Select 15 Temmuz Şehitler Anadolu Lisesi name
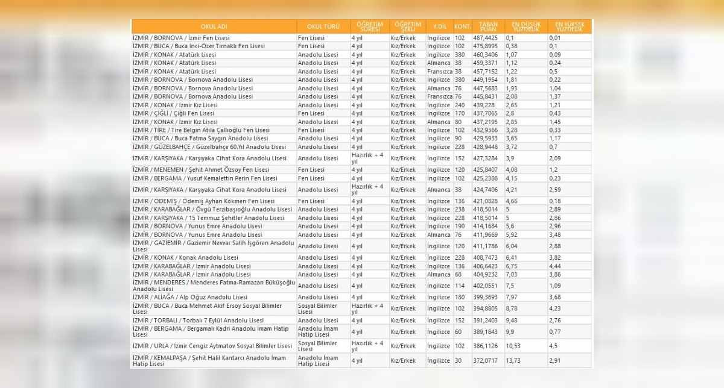Screen dimensions: 724x388 click(237, 218)
